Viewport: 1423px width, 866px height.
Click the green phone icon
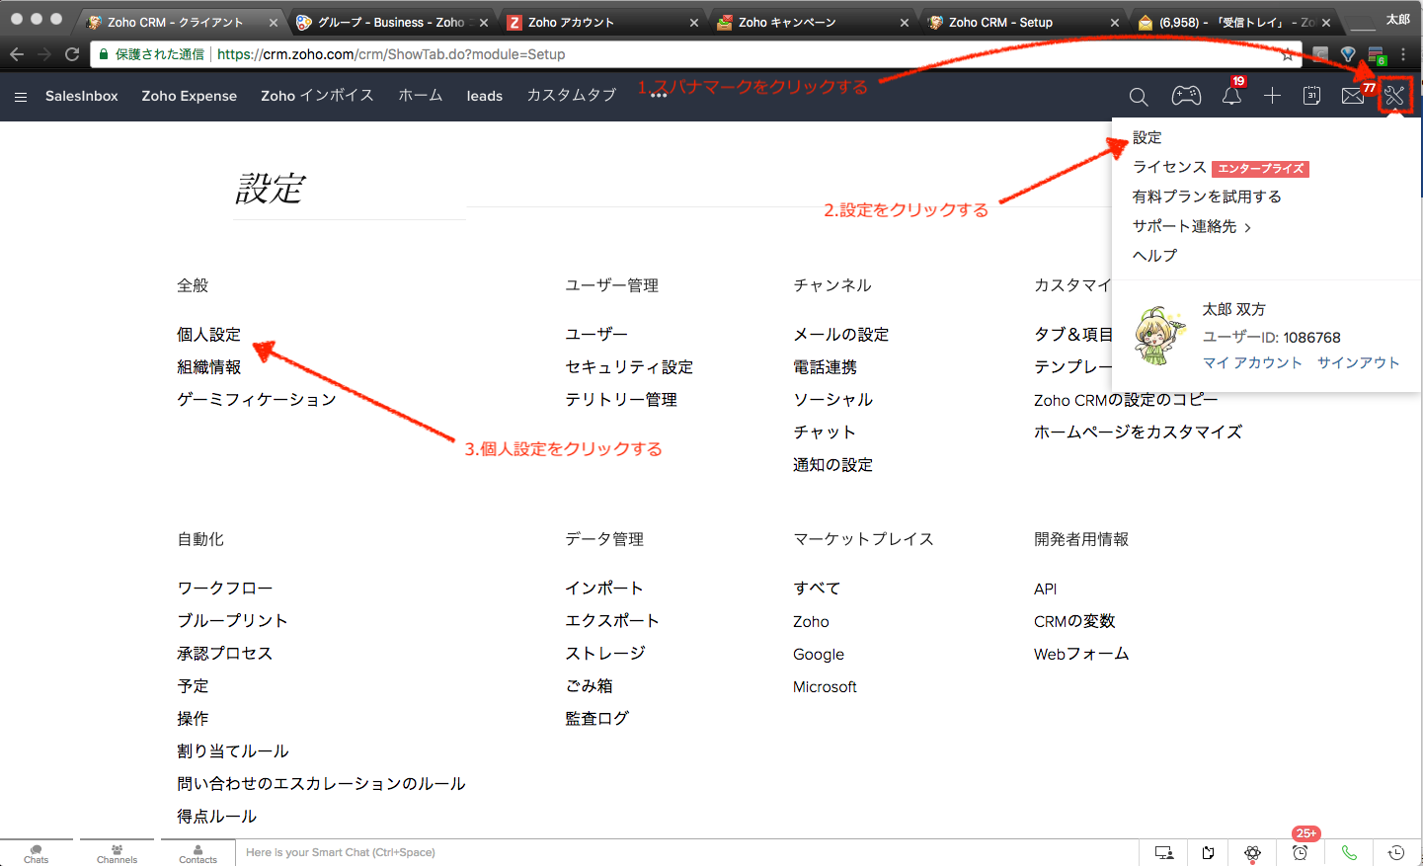click(x=1349, y=853)
